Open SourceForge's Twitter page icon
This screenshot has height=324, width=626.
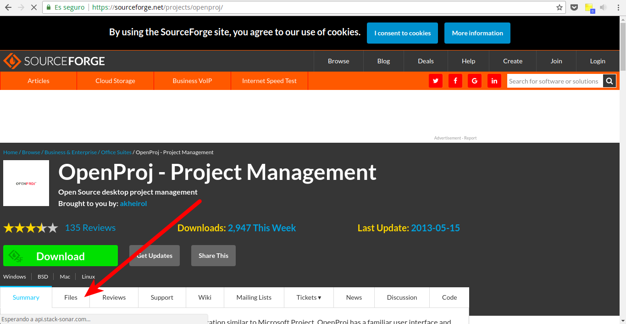pyautogui.click(x=435, y=81)
